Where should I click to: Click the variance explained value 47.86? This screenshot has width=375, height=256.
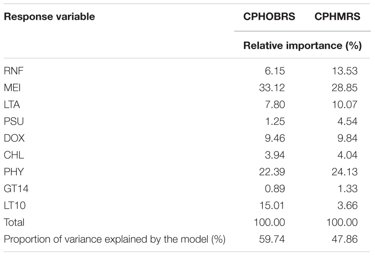[x=344, y=239]
